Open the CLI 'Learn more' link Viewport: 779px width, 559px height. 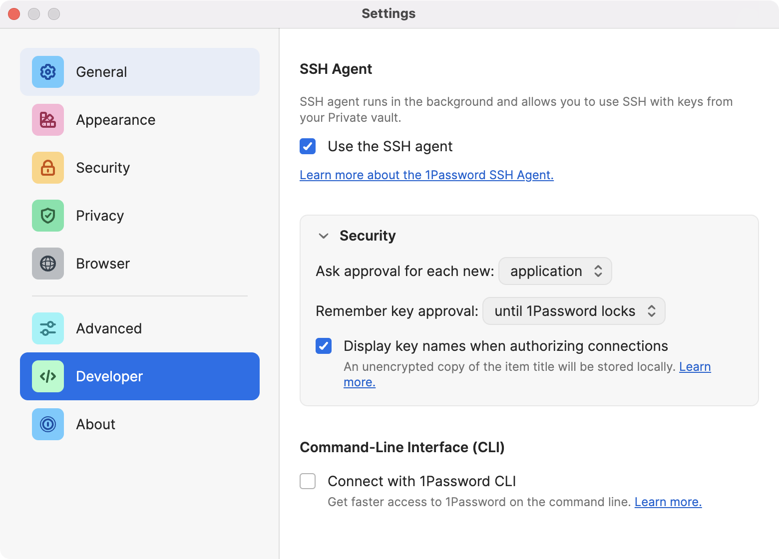[668, 502]
